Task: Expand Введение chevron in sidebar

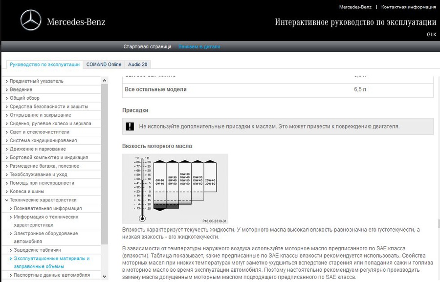Action: pyautogui.click(x=7, y=89)
